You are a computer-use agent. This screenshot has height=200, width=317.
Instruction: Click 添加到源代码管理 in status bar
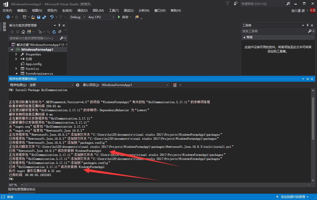tap(293, 197)
